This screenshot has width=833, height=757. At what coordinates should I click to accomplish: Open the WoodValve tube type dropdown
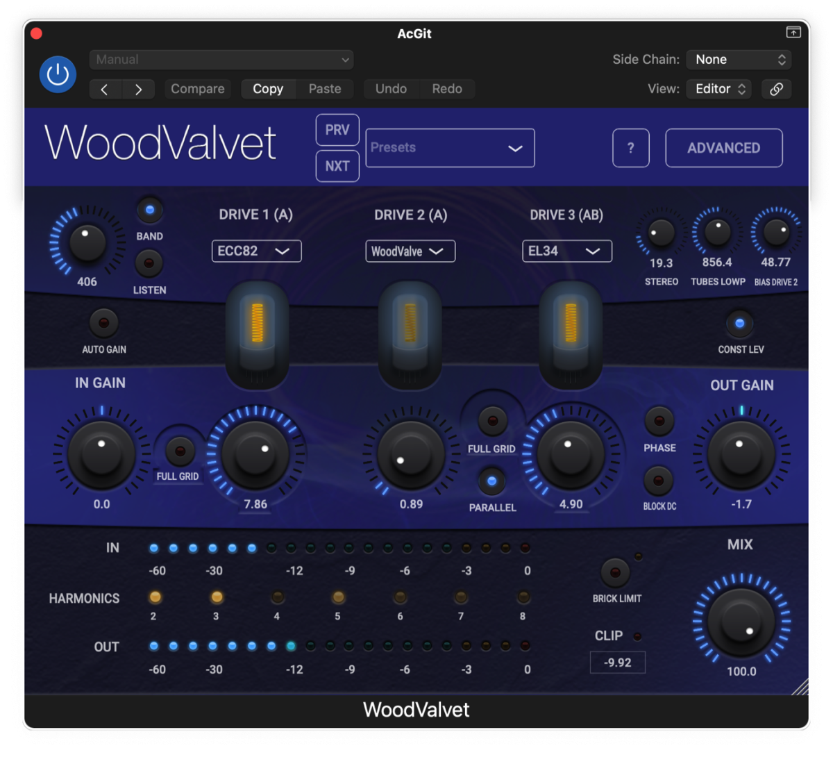click(410, 251)
